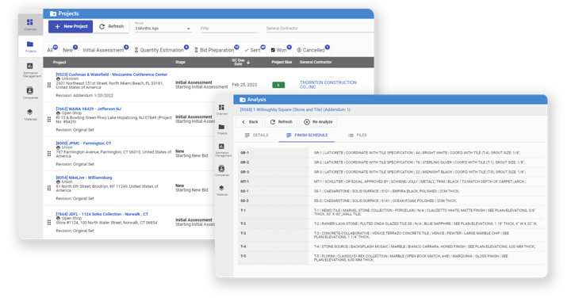571x298 pixels.
Task: Click the New Project button
Action: click(71, 26)
